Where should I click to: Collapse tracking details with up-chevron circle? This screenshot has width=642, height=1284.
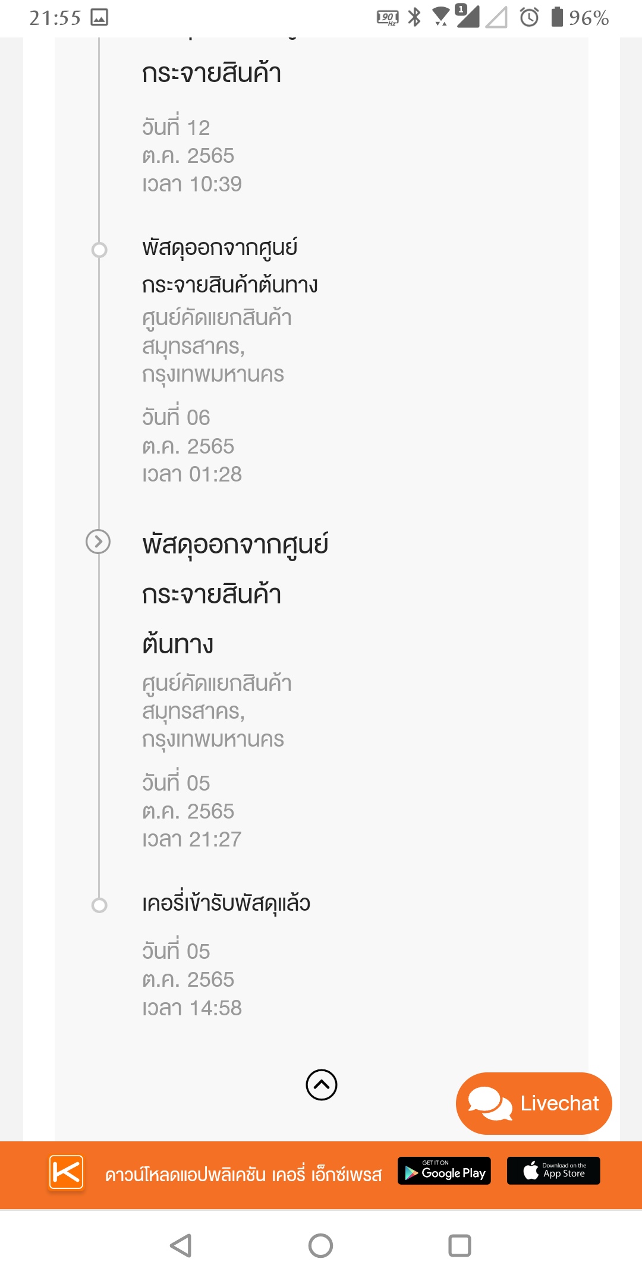tap(322, 1085)
